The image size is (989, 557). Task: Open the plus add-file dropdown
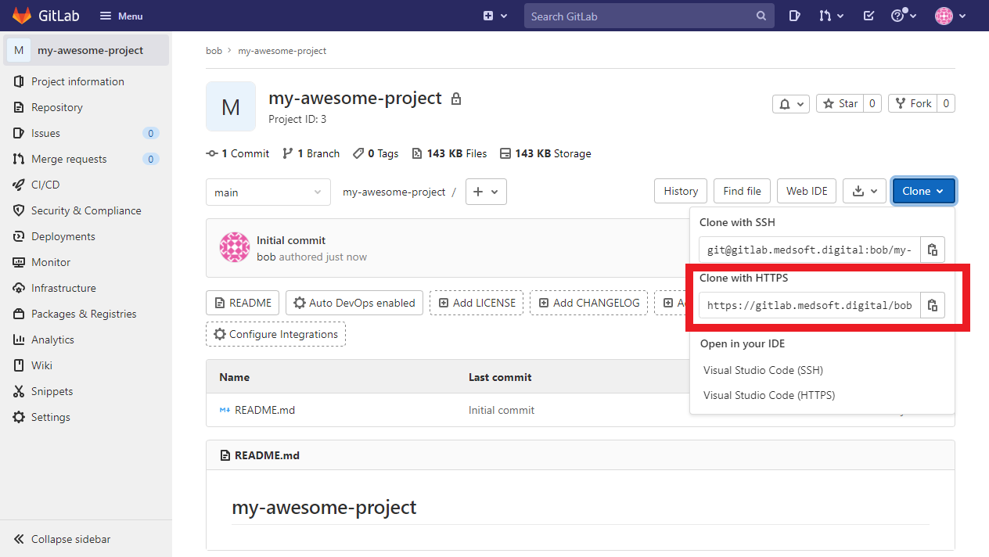click(x=486, y=192)
